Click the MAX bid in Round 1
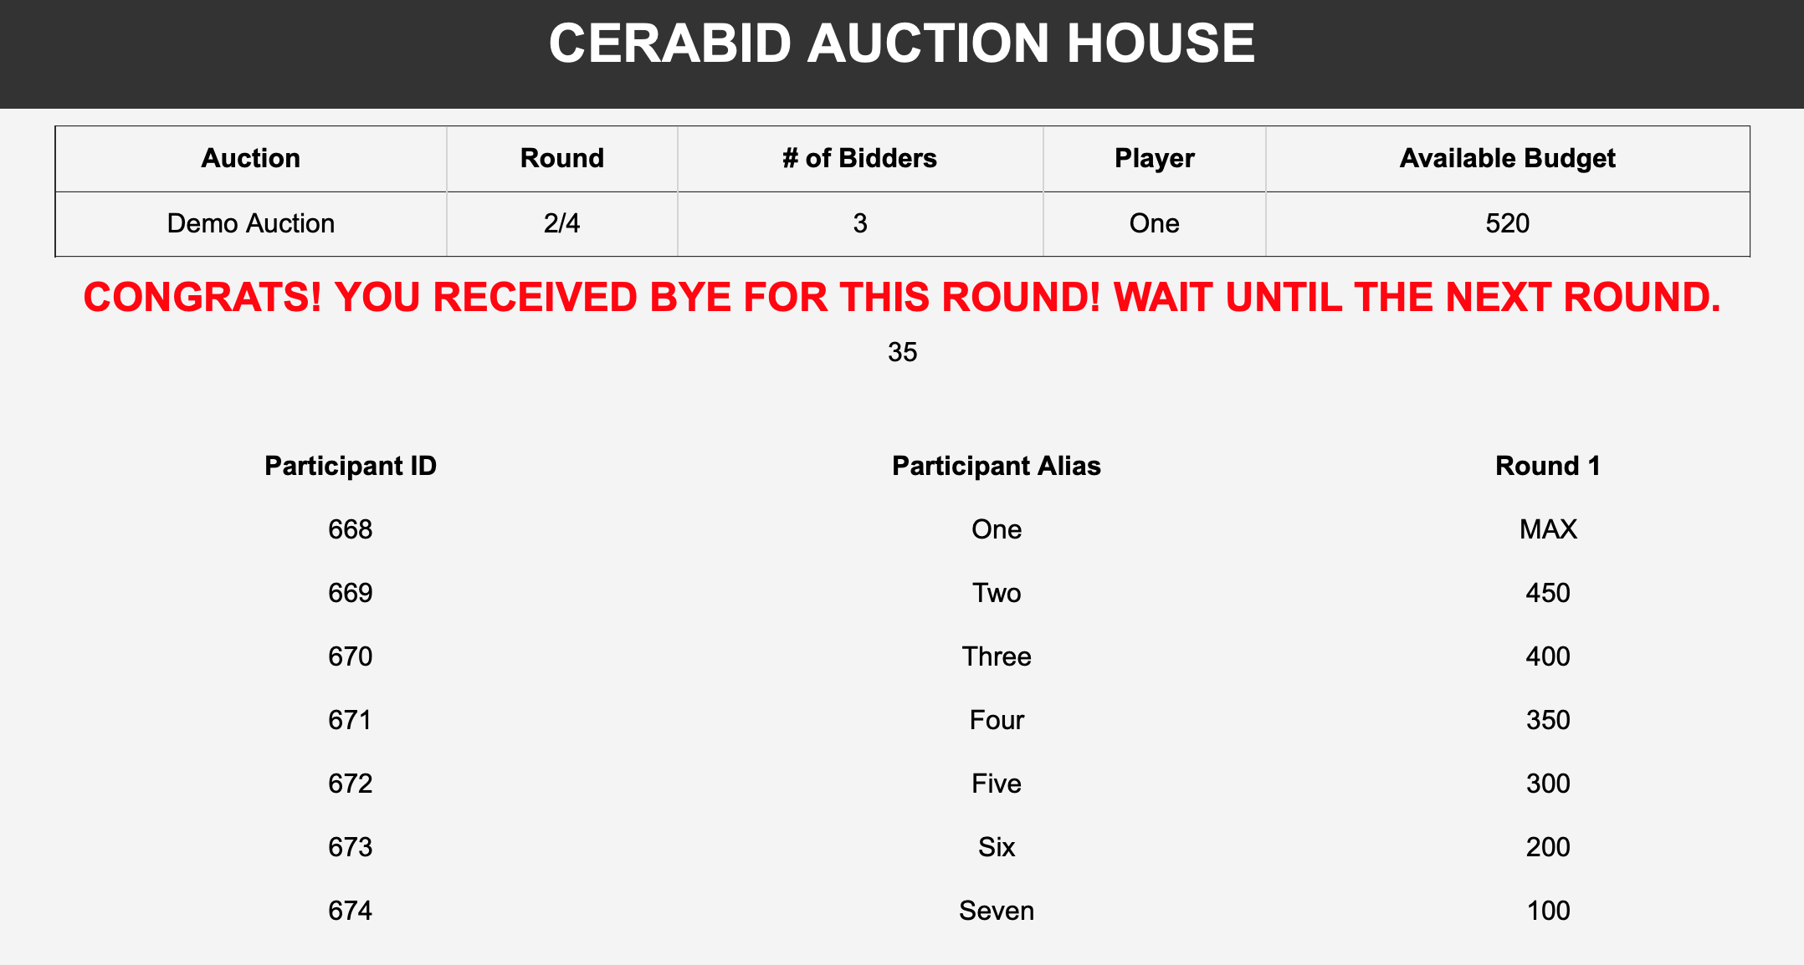 [1548, 529]
